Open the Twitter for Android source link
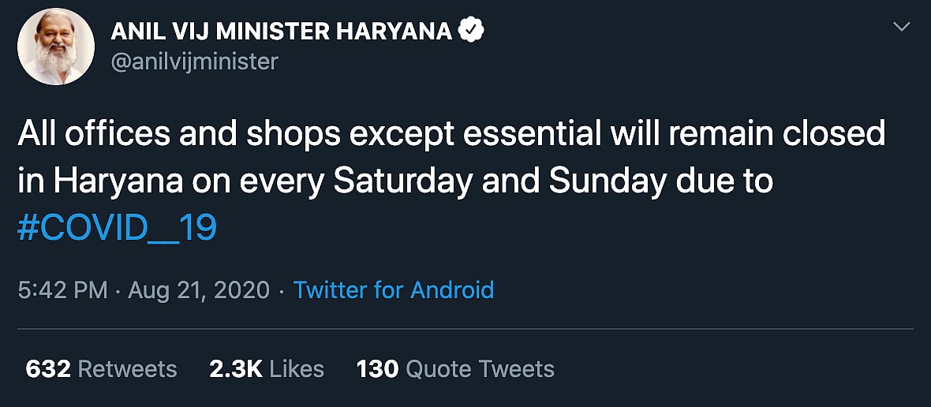 [394, 290]
